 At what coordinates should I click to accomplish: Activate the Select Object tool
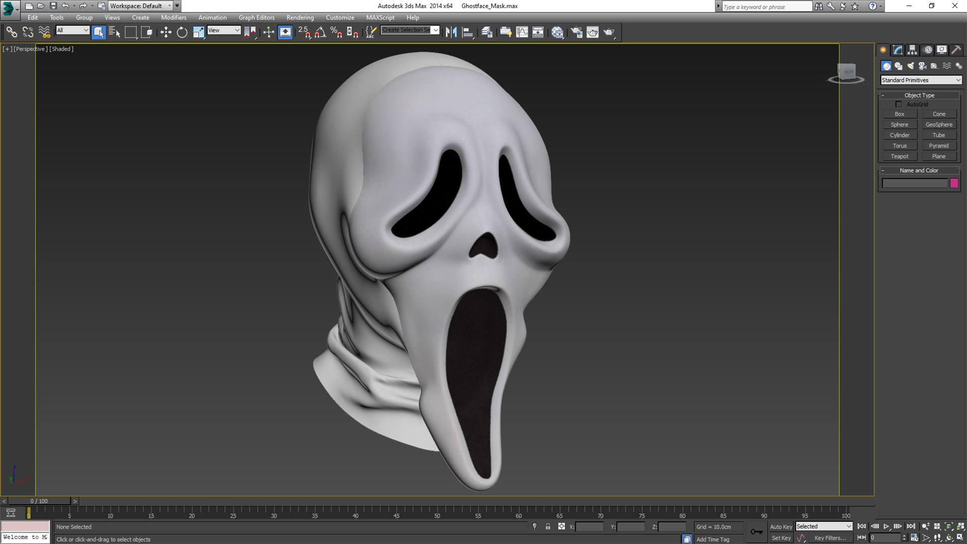click(x=99, y=32)
